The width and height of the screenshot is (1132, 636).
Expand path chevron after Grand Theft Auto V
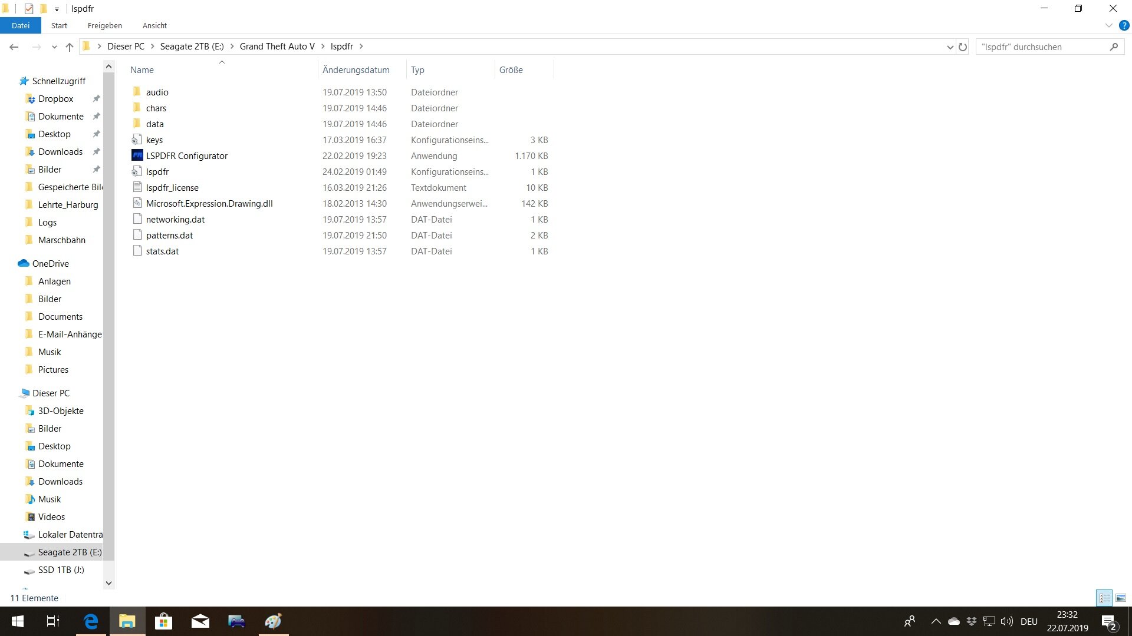click(x=323, y=47)
